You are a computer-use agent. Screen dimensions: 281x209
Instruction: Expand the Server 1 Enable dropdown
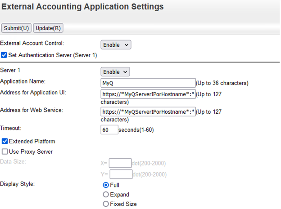tap(115, 72)
